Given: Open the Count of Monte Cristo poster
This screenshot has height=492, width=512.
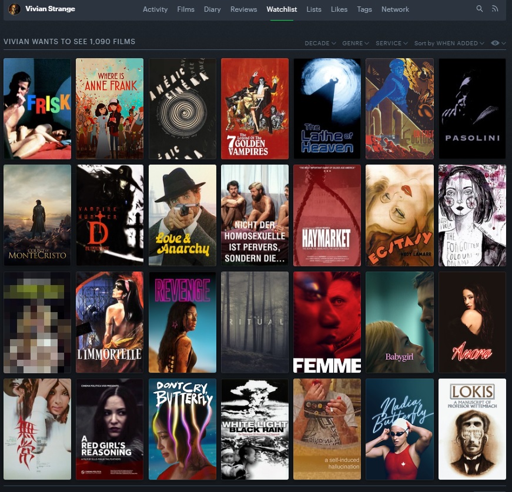Looking at the screenshot, I should (x=37, y=215).
